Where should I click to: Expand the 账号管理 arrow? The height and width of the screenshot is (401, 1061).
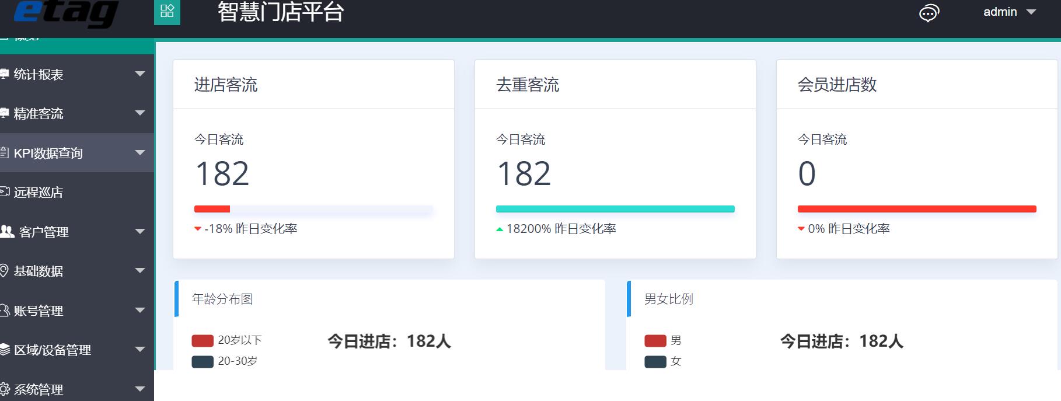(139, 311)
